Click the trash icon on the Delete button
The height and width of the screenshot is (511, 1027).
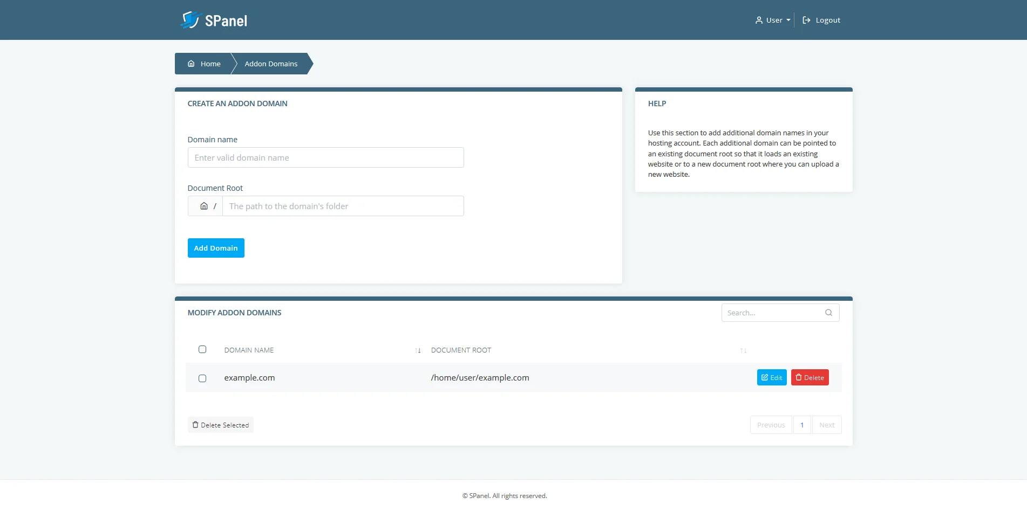point(798,377)
